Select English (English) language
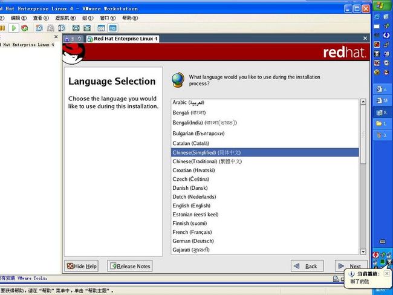Image resolution: width=393 pixels, height=295 pixels. pos(265,206)
